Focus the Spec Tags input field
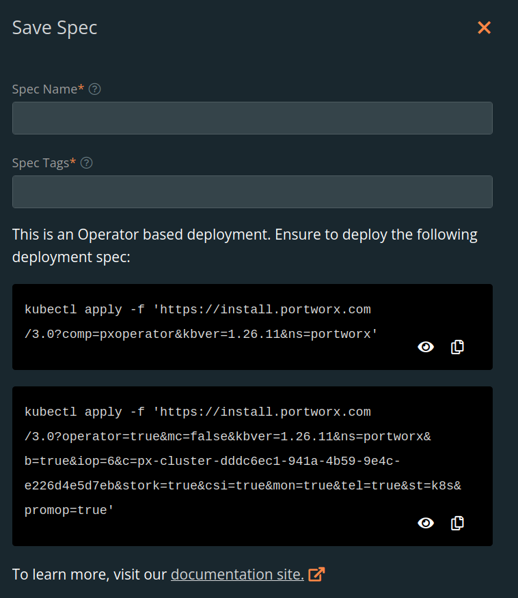This screenshot has width=518, height=598. [252, 192]
